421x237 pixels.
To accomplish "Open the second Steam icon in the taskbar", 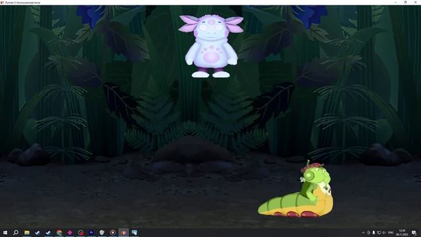I will click(48, 232).
